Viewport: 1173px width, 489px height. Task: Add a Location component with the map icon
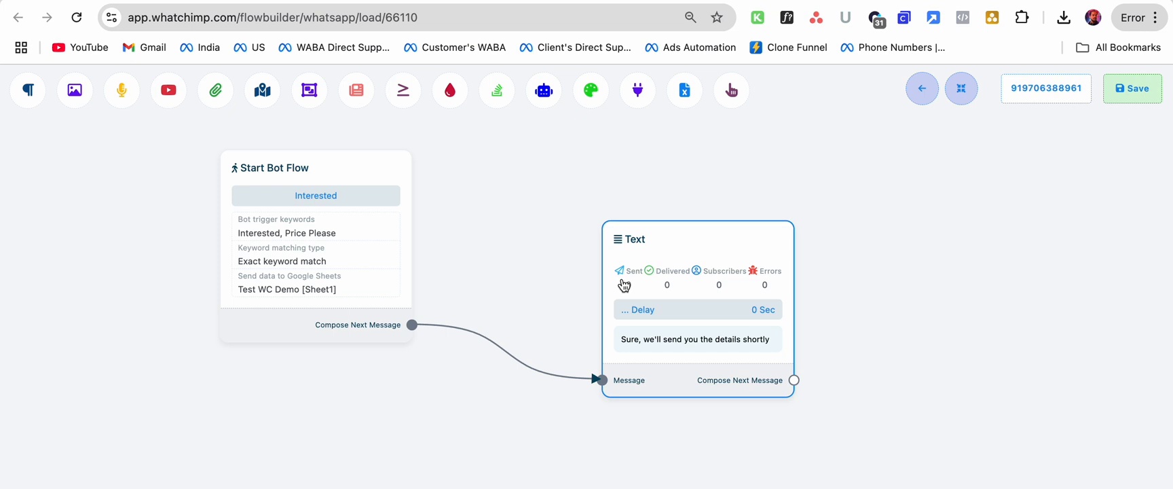263,90
